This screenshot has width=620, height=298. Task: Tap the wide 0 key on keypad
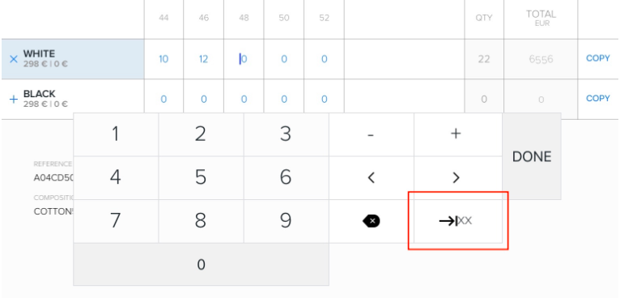coord(201,264)
